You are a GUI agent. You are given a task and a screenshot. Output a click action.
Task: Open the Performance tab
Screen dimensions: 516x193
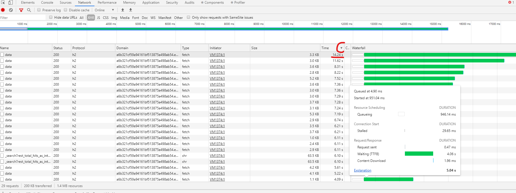107,3
